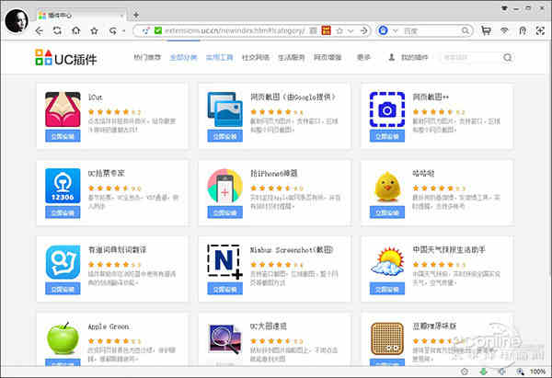The image size is (552, 378).
Task: Click the plugin search magnifier icon
Action: click(507, 57)
